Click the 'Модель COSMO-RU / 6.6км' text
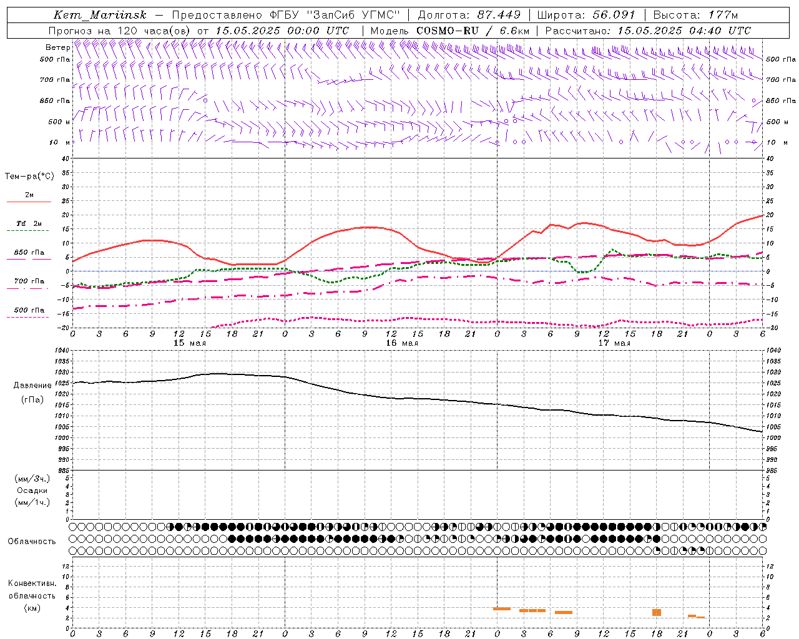Screen dimensions: 799x639 tap(450, 31)
